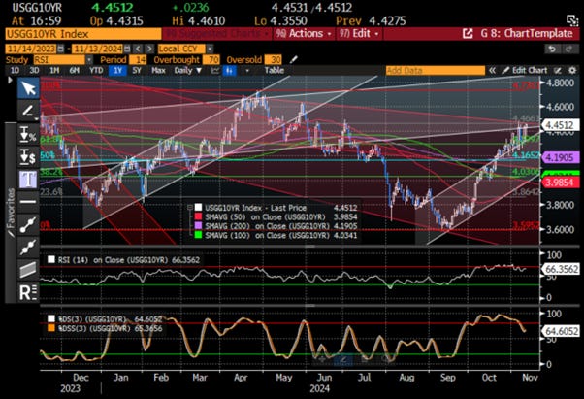Click the annotate icon next to Edit Chart
Viewport: 584px width, 399px height.
click(558, 71)
